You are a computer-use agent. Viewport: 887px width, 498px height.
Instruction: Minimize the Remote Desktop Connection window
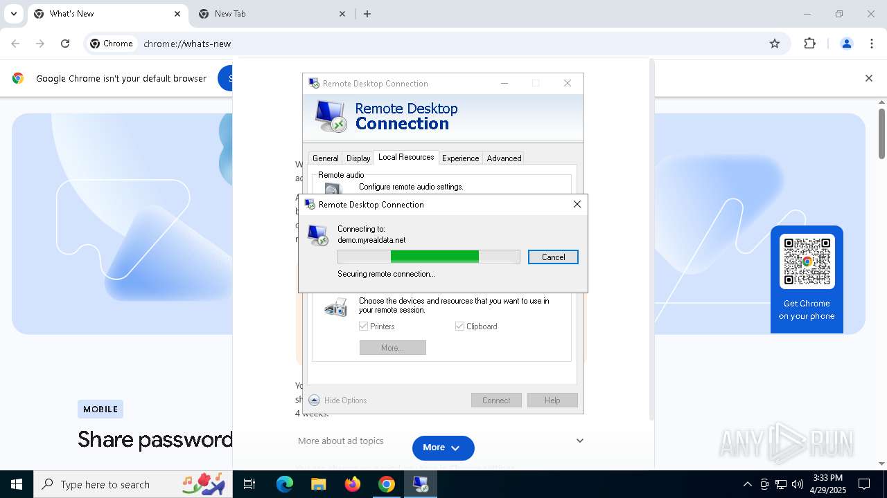coord(504,83)
